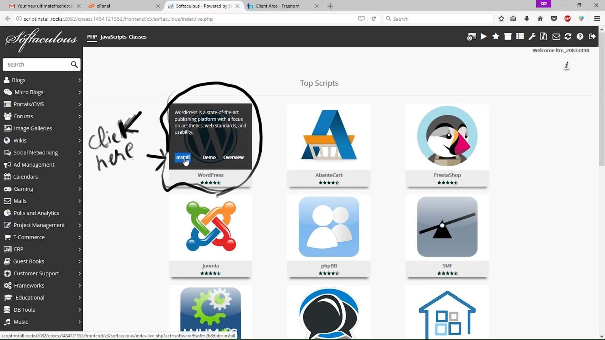Viewport: 605px width, 340px height.
Task: Click the WordPress Install button
Action: pos(183,157)
